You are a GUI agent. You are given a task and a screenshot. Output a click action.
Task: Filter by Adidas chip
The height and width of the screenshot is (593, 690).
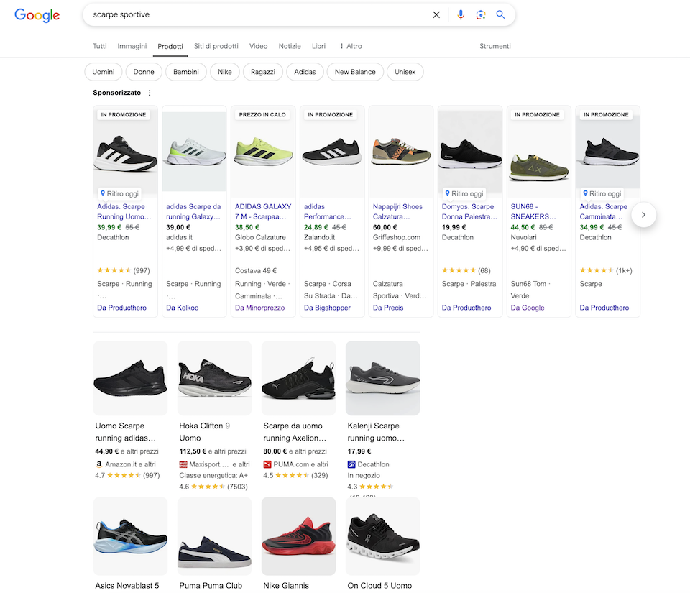pos(305,72)
